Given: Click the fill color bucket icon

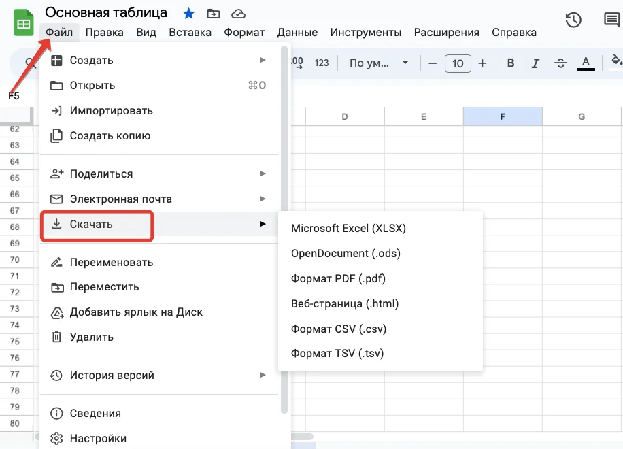Looking at the screenshot, I should click(616, 62).
